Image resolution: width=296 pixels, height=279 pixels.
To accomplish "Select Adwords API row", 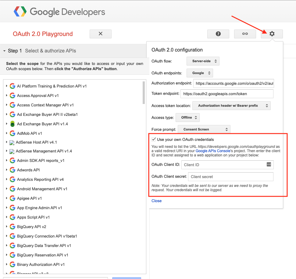I will tap(28, 170).
